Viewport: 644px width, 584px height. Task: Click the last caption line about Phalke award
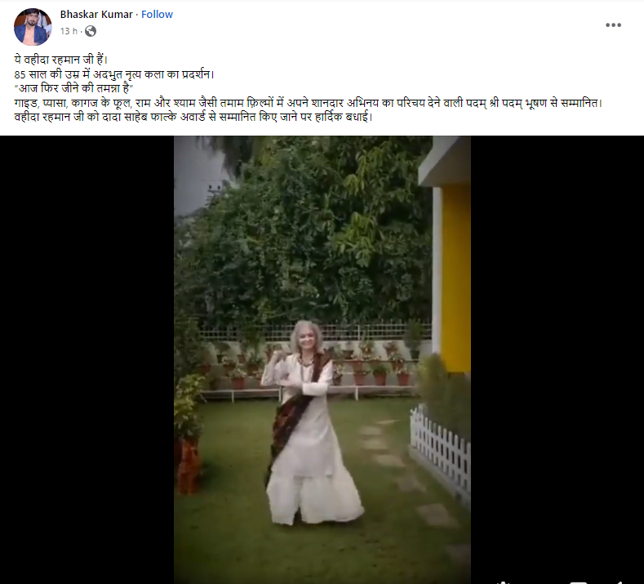193,117
